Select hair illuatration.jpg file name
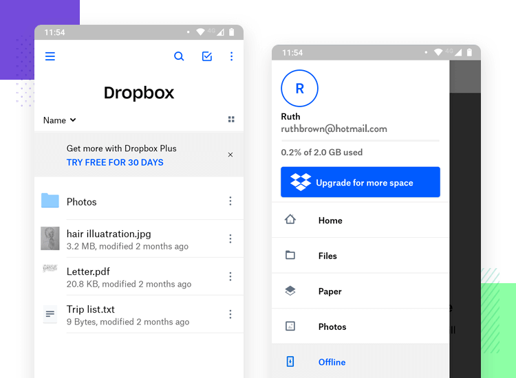516x378 pixels. tap(109, 234)
